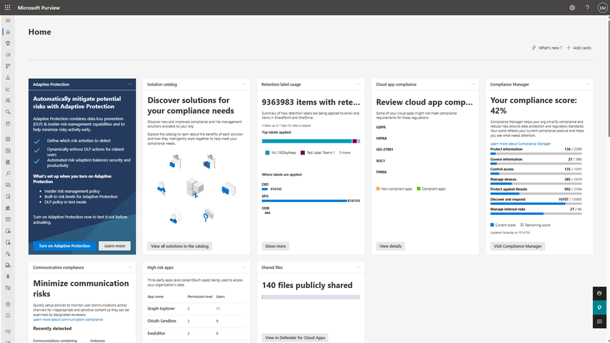Image resolution: width=610 pixels, height=343 pixels.
Task: Click Show more on Retention label card
Action: point(275,246)
